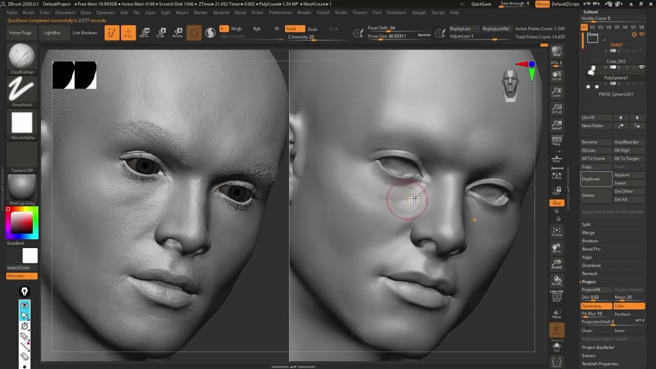656x369 pixels.
Task: Switch to Move mode in top shelf
Action: coord(145,33)
